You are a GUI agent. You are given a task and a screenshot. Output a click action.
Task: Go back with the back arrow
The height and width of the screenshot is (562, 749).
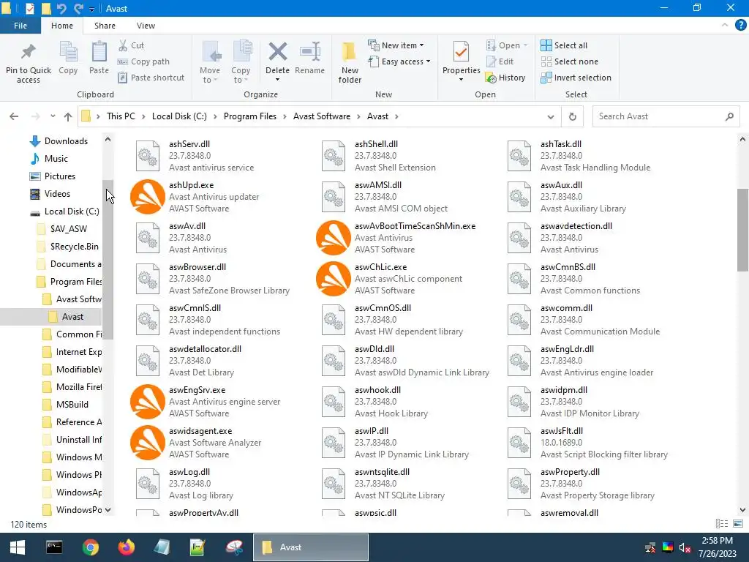click(14, 116)
